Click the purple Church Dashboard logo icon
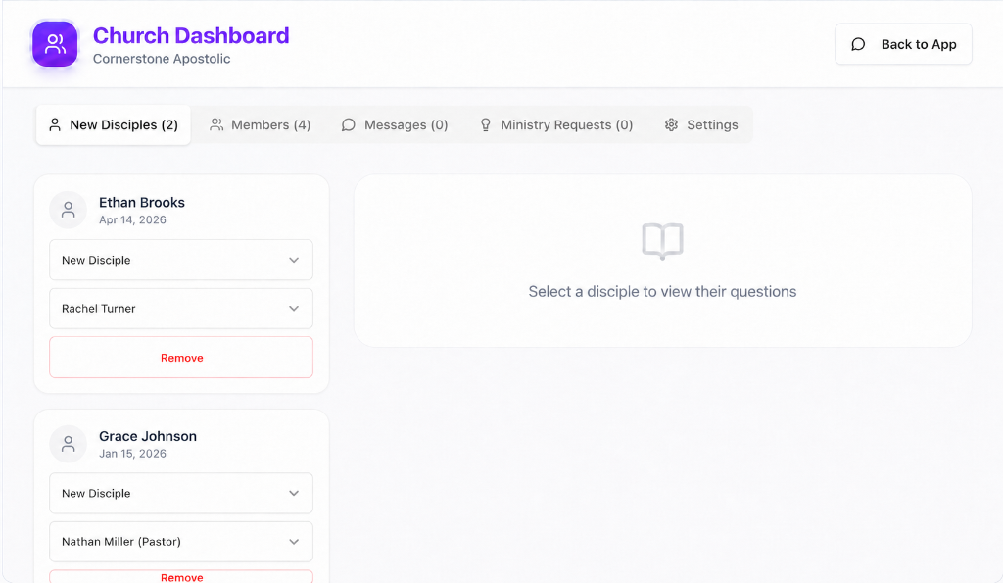 [x=55, y=44]
